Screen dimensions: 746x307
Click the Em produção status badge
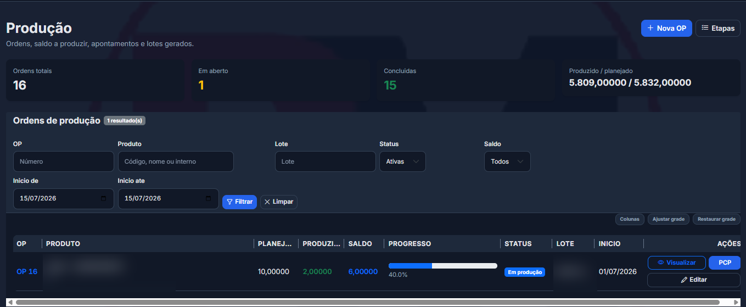pyautogui.click(x=525, y=272)
